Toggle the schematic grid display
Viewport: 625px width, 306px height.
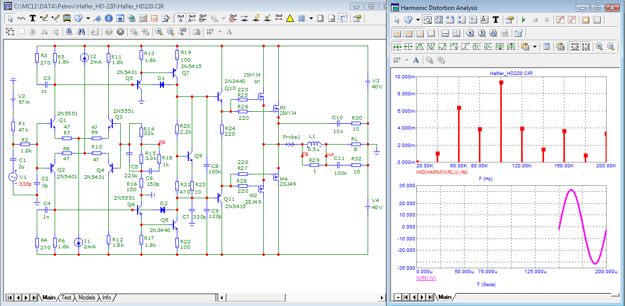[302, 18]
